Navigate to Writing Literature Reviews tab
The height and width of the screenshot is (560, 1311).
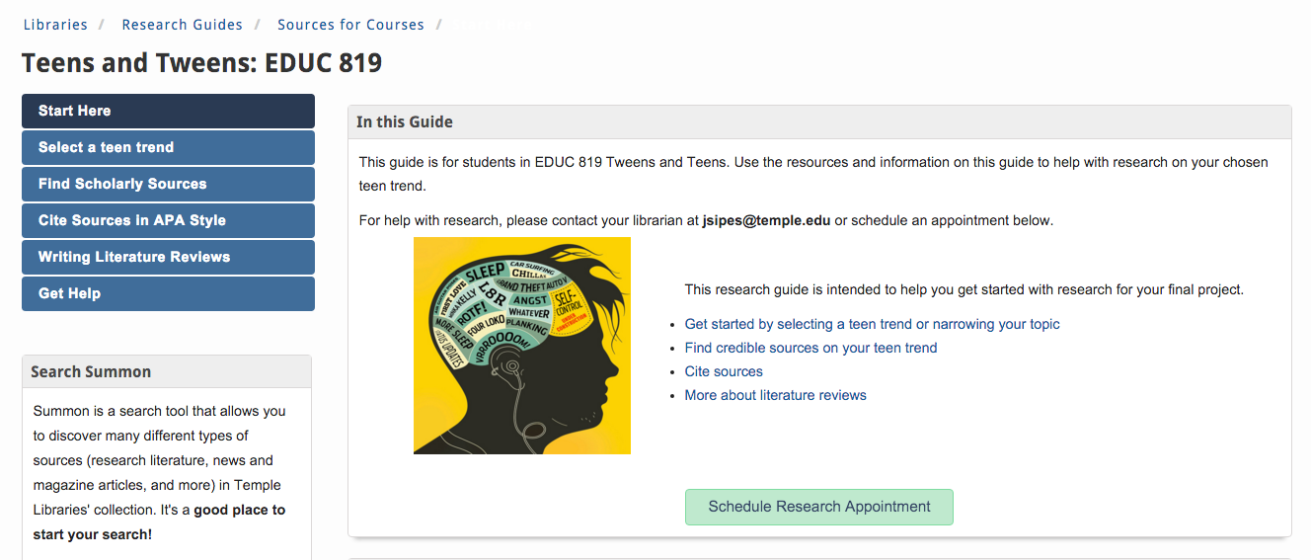pos(168,257)
